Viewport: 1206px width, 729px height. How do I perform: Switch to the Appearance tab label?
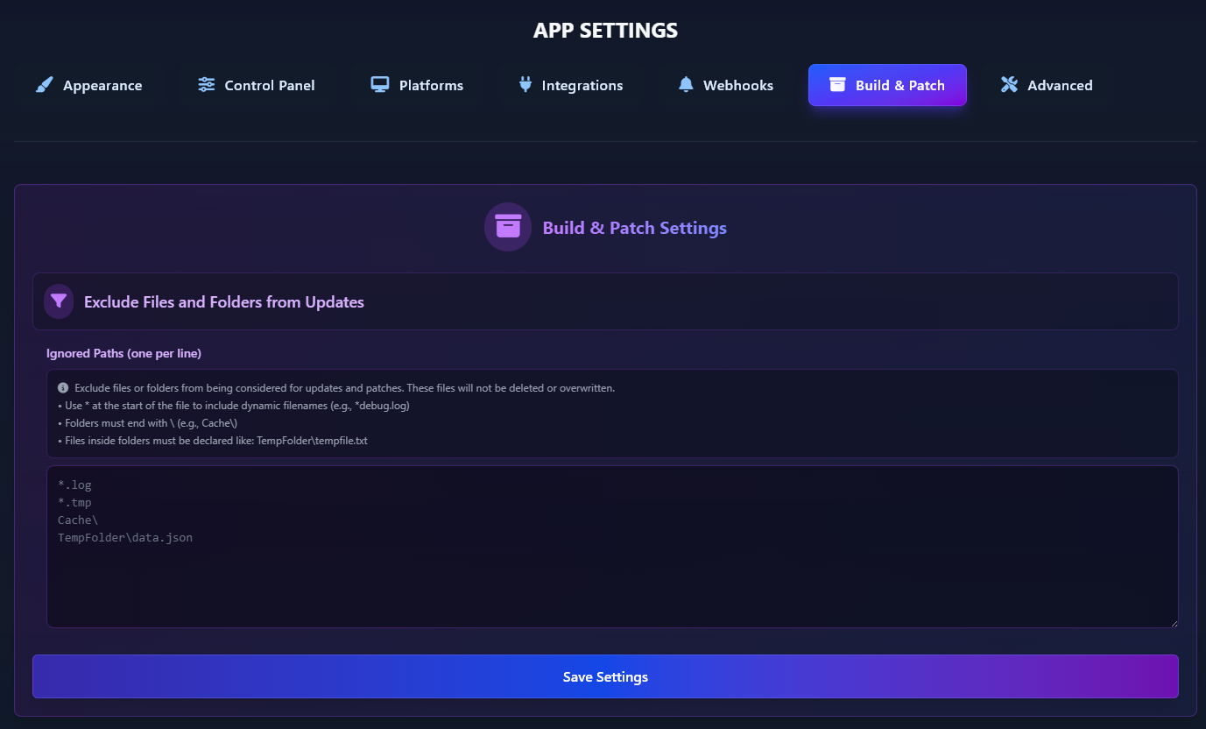(102, 86)
